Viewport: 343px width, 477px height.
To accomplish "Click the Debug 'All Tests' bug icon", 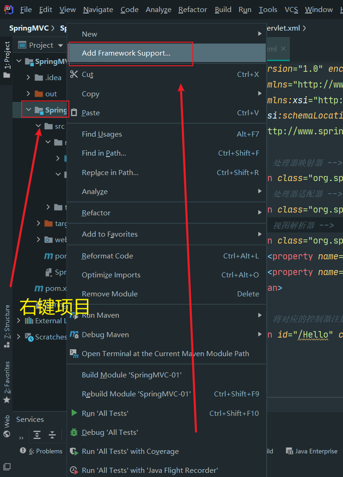I will (x=74, y=432).
